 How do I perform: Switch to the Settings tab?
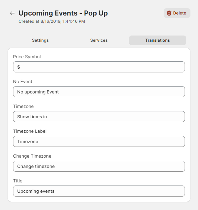tap(40, 40)
